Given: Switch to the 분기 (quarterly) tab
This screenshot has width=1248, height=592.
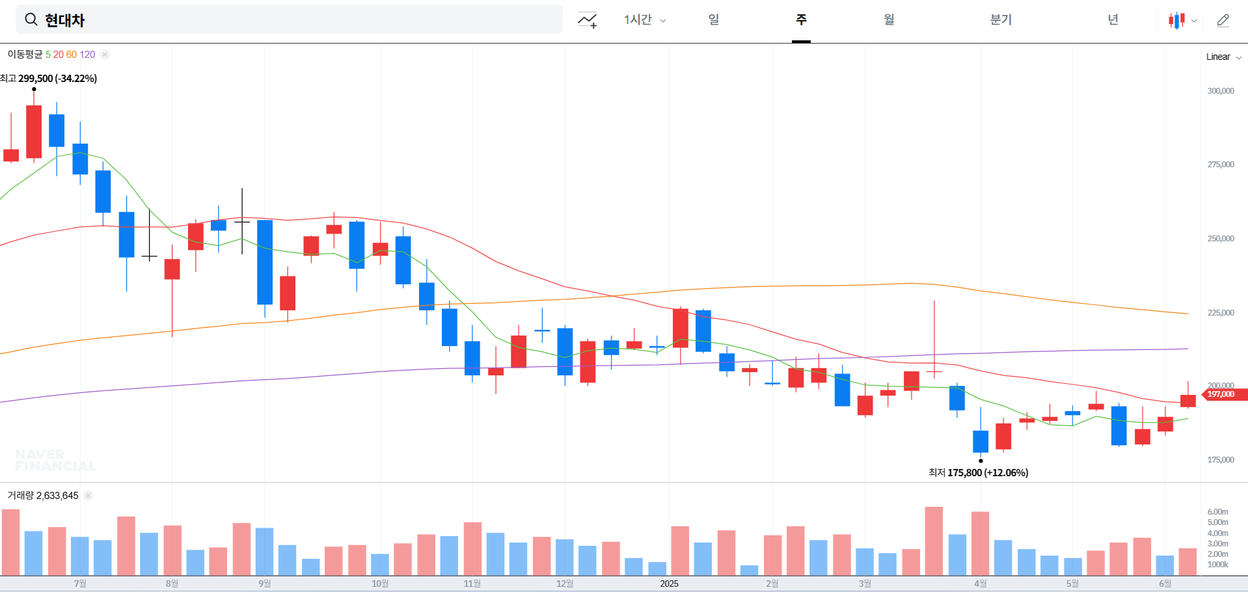Looking at the screenshot, I should tap(1001, 20).
